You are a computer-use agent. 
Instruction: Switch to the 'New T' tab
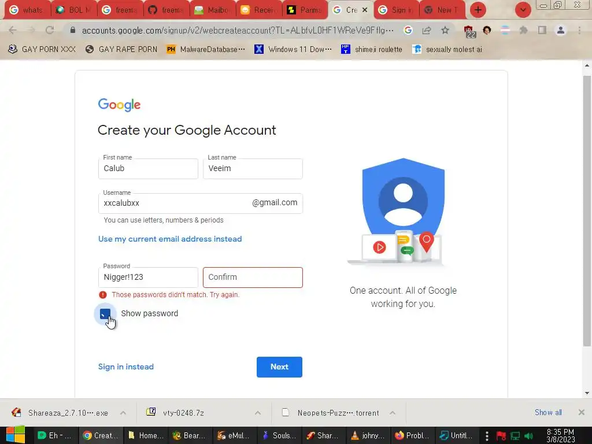[442, 10]
